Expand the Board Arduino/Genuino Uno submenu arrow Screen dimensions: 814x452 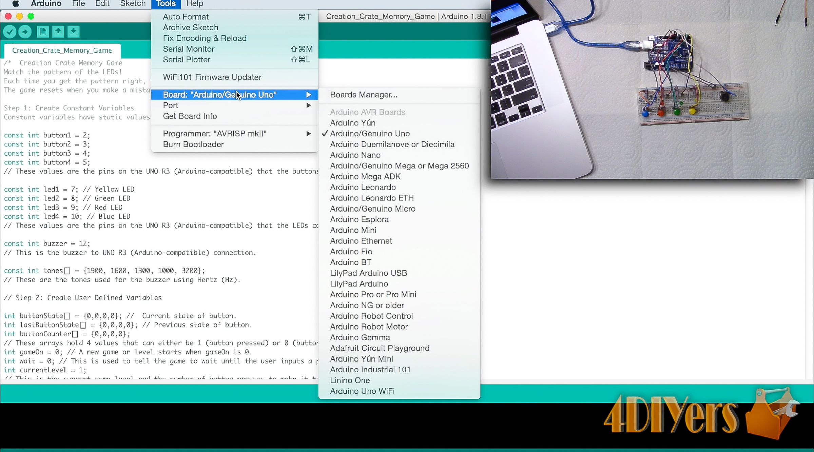[308, 95]
